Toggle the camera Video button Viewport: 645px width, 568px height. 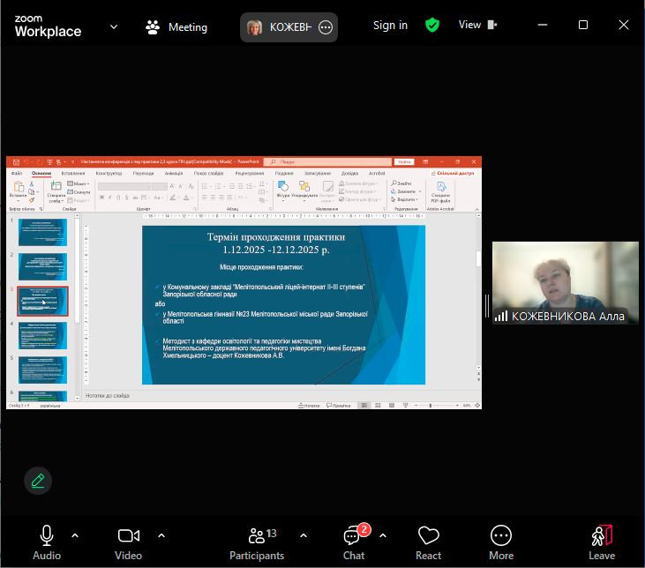(x=129, y=536)
